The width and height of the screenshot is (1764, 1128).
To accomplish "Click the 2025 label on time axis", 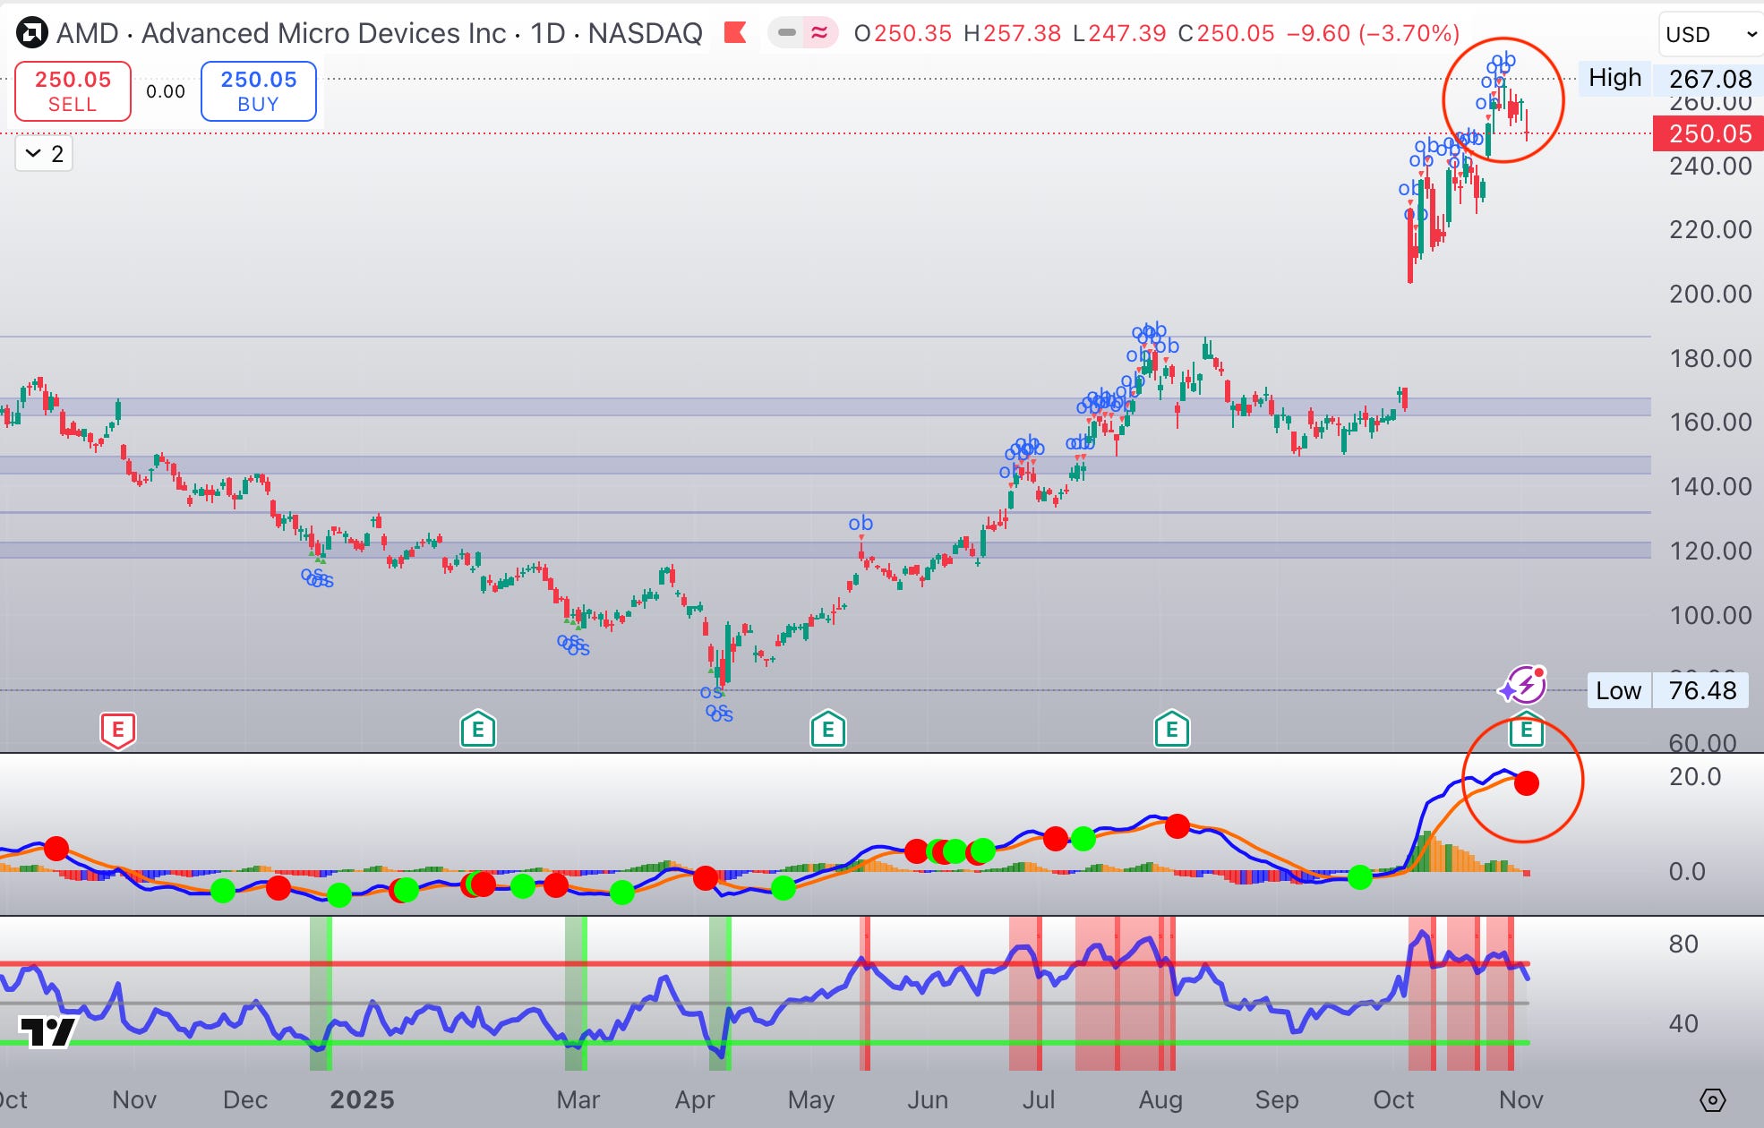I will point(362,1099).
